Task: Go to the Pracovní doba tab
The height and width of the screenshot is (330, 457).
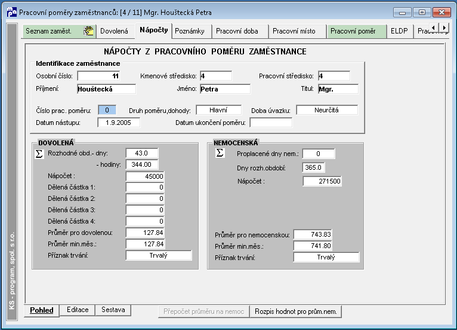Action: point(240,31)
